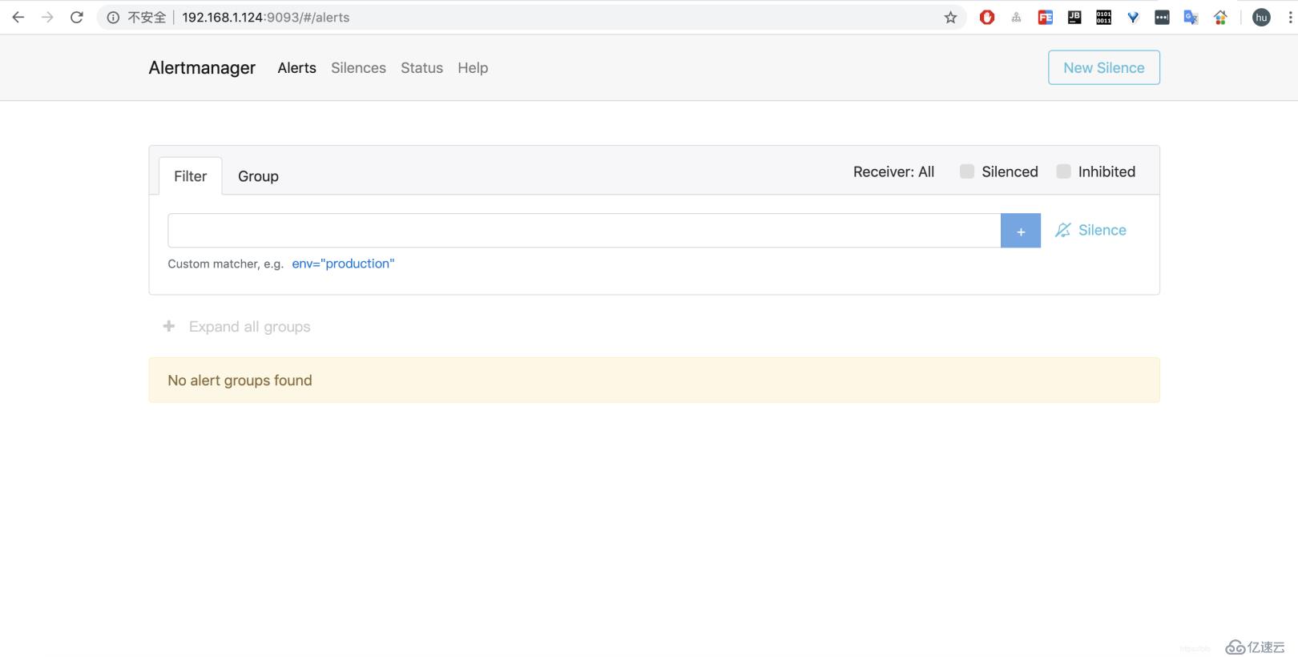The image size is (1298, 657).
Task: Click the New Silence button
Action: (1104, 67)
